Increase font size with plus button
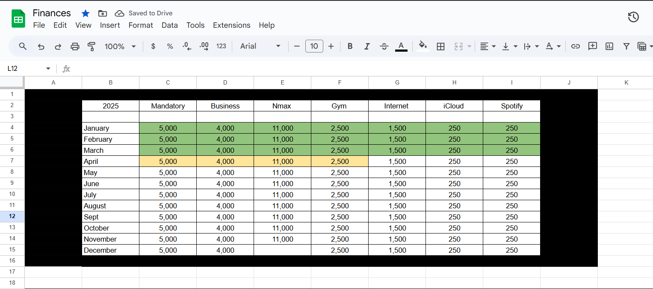 (331, 46)
